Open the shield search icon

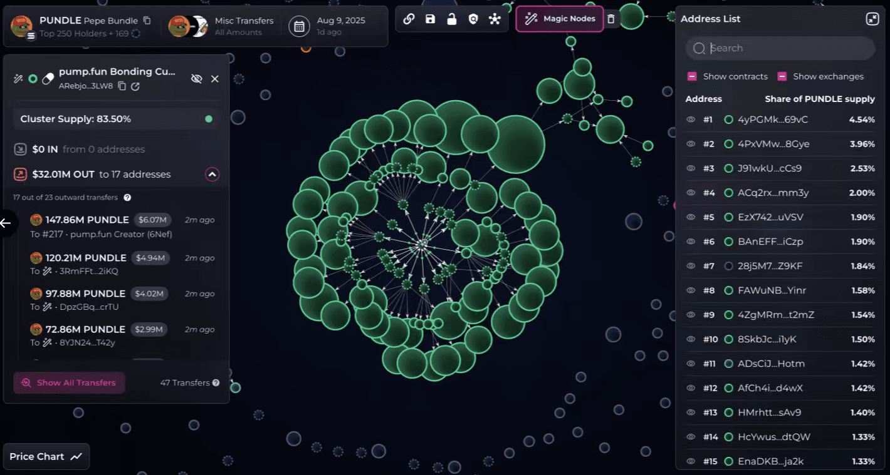pyautogui.click(x=473, y=19)
